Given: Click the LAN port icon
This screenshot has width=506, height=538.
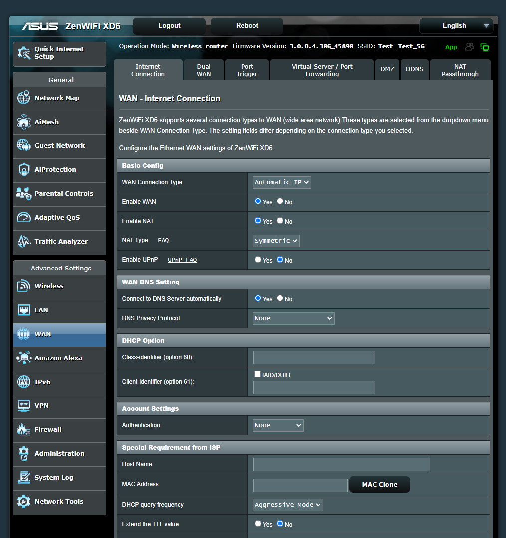Looking at the screenshot, I should (x=24, y=310).
